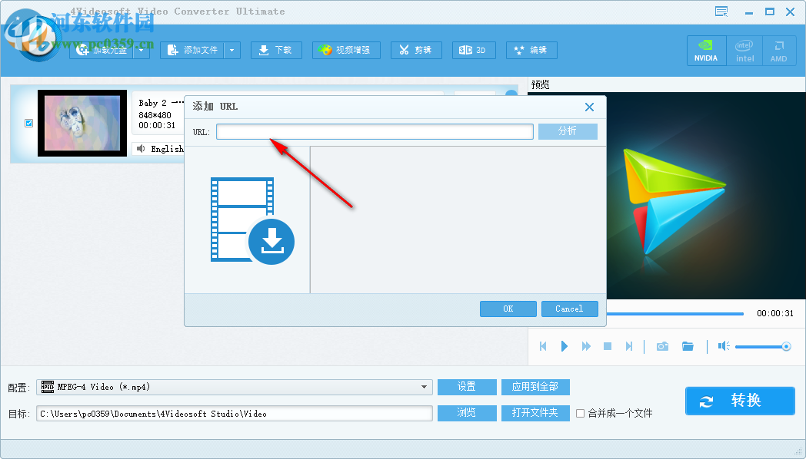The height and width of the screenshot is (459, 806).
Task: Open the 编辑 (Edit) tool
Action: [x=530, y=50]
